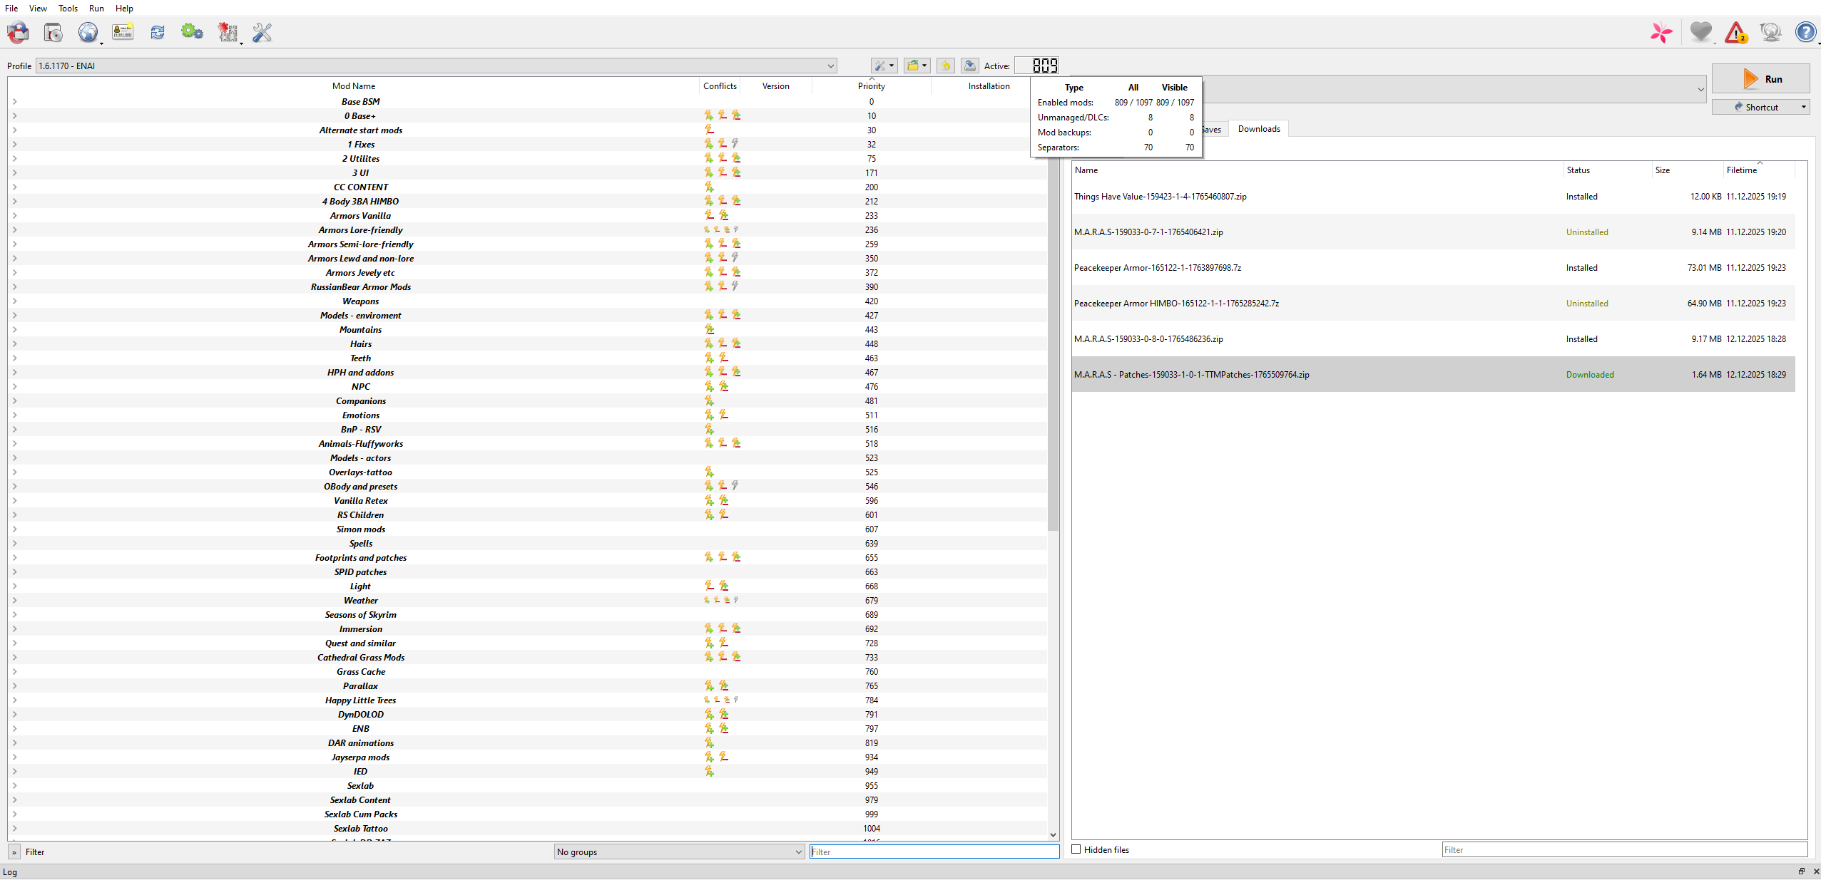This screenshot has height=880, width=1821.
Task: Open the wrench-screwdriver Settings icon
Action: click(x=262, y=32)
